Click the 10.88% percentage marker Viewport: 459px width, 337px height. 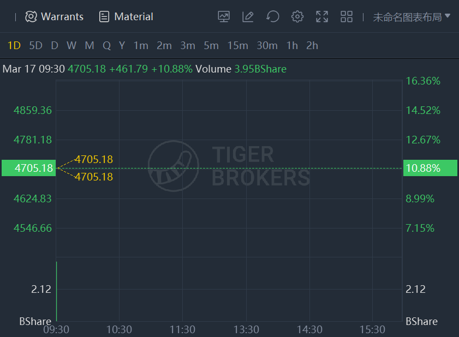pos(430,168)
